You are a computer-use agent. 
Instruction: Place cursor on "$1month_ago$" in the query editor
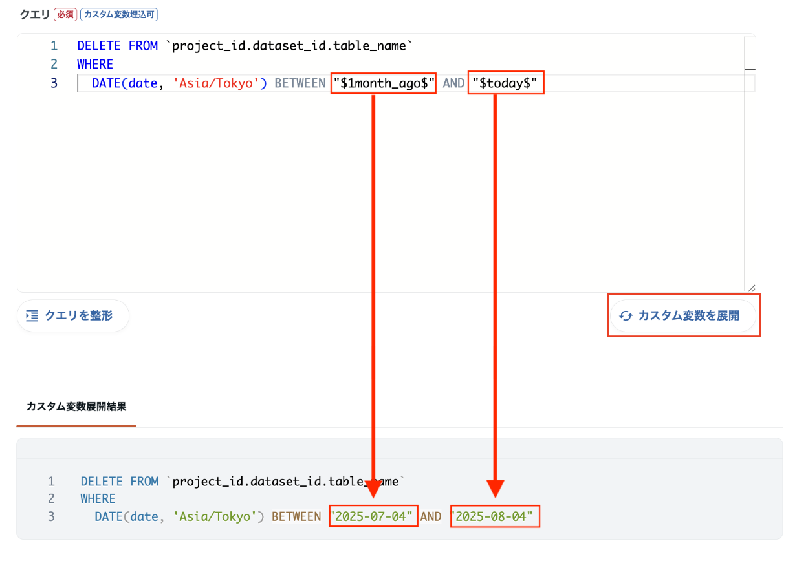point(384,83)
